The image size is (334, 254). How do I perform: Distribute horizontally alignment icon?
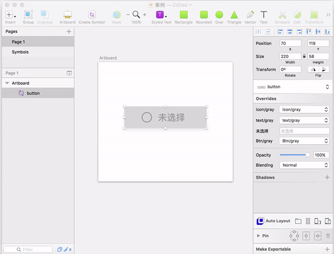(258, 32)
